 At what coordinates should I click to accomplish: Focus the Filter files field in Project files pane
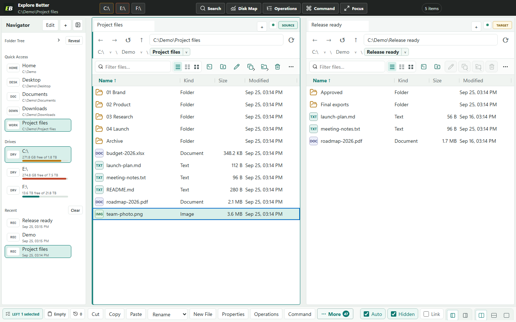pos(133,67)
